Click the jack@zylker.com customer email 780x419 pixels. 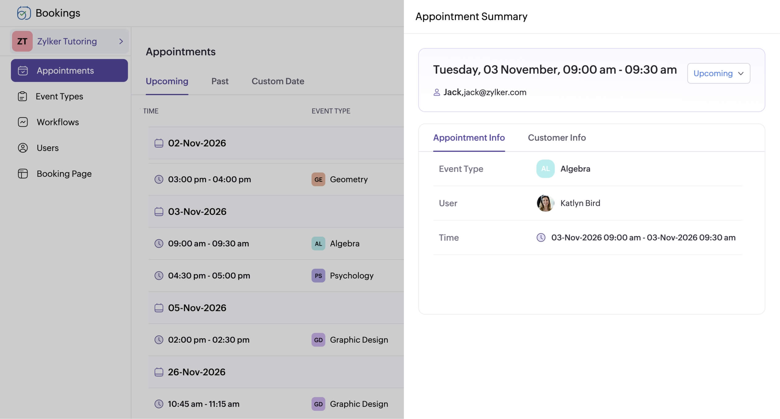(495, 92)
